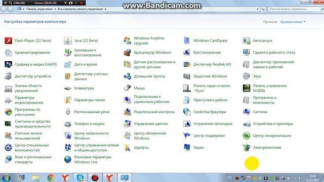Open the Панель управления NVIDIA icon

point(247,88)
